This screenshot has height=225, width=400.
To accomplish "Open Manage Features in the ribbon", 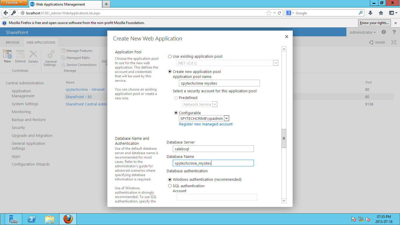I will tap(77, 51).
